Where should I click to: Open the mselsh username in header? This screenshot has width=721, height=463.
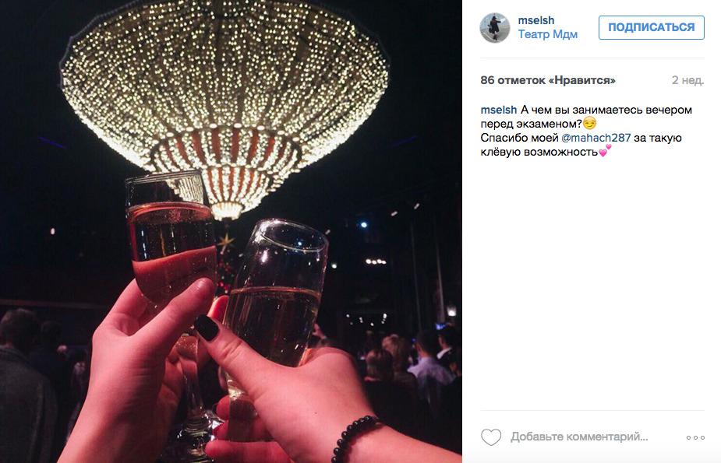535,20
